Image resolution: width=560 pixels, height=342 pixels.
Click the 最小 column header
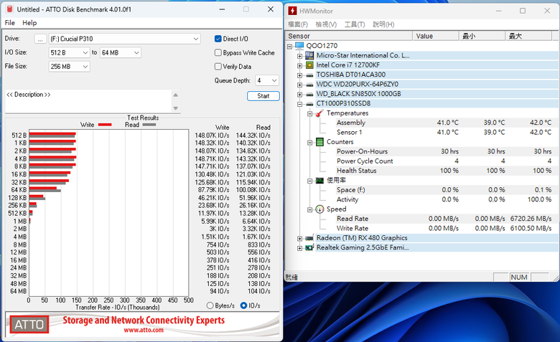482,36
